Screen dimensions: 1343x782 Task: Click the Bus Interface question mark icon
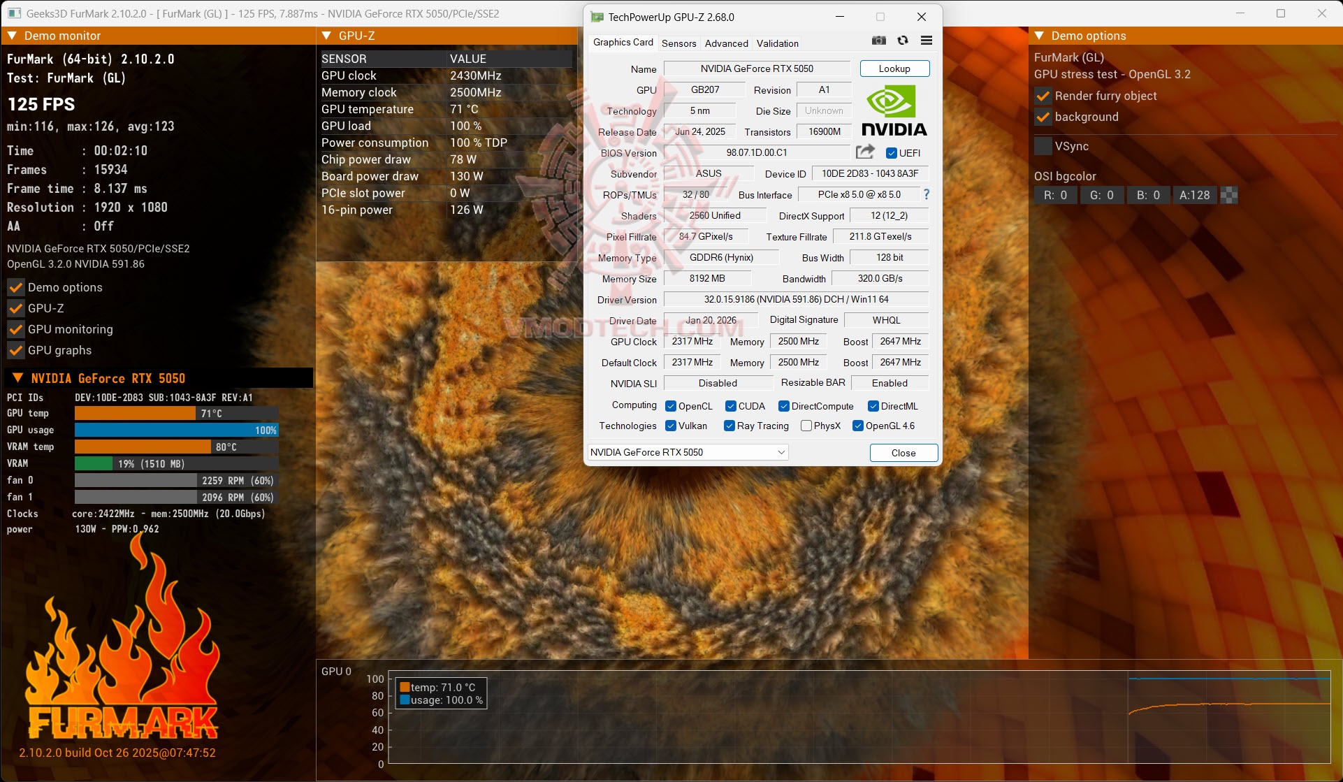[927, 194]
